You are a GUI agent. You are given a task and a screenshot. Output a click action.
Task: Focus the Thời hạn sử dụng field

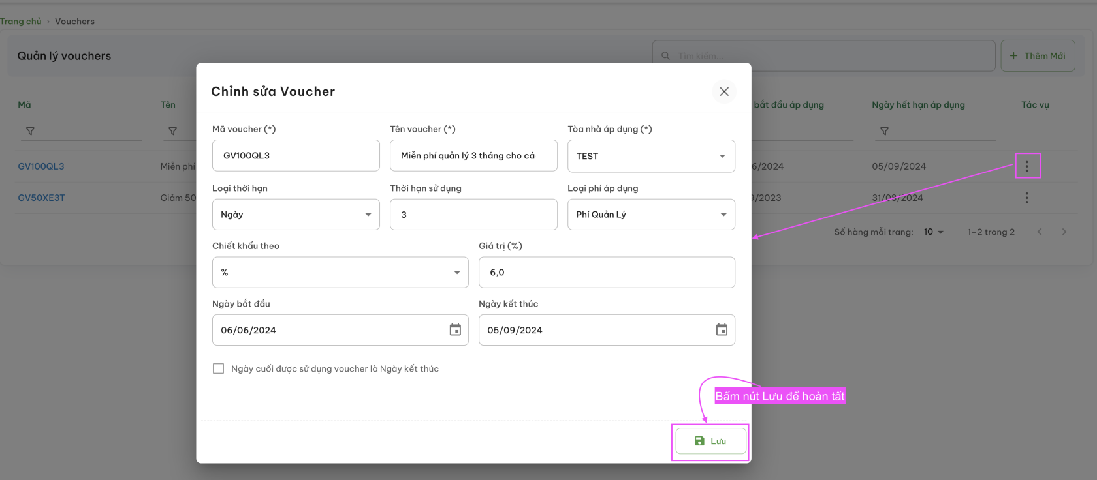click(x=473, y=215)
